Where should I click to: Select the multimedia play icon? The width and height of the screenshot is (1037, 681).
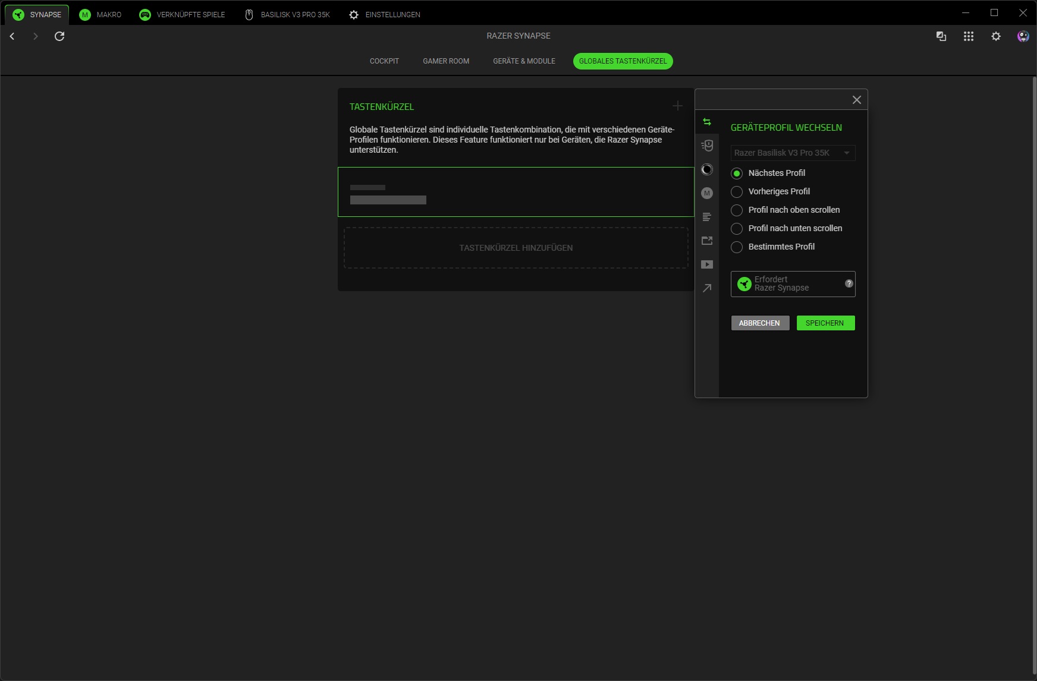point(707,264)
